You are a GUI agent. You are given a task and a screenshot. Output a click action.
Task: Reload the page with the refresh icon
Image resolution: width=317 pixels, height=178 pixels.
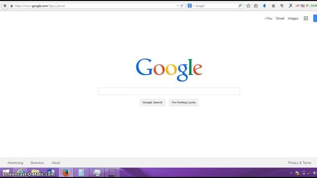(x=182, y=6)
